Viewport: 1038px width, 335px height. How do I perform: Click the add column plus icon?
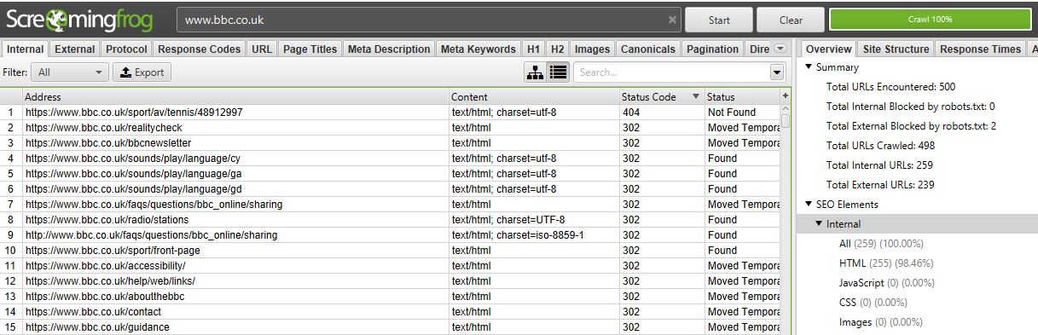[x=786, y=96]
